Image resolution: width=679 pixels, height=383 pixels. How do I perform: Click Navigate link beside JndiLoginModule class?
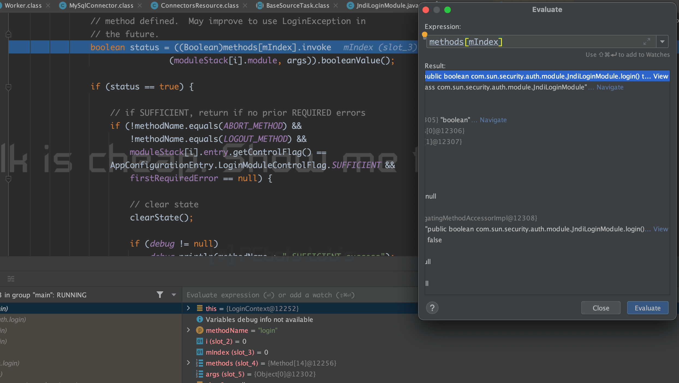pos(610,87)
